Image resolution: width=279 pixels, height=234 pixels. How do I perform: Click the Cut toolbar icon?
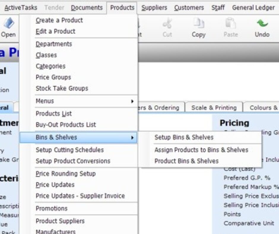pos(167,28)
